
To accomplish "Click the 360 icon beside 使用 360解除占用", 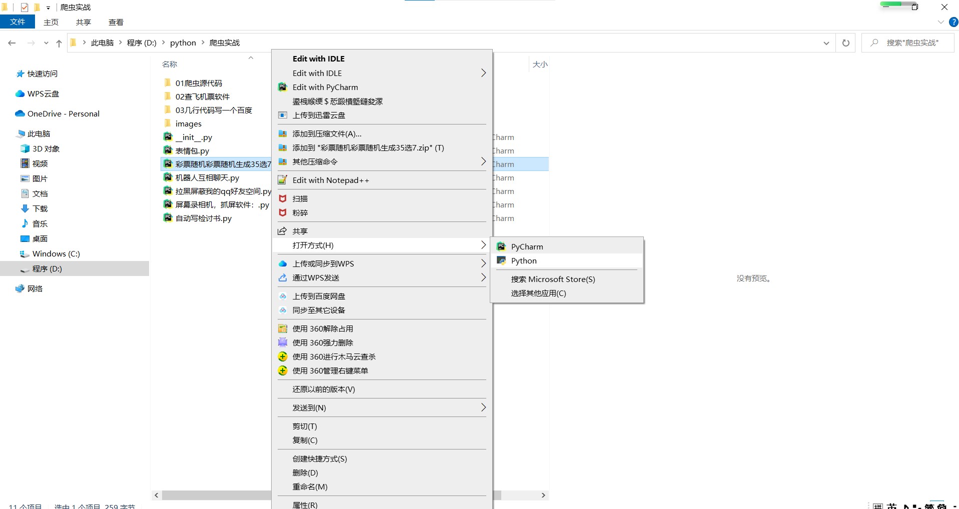I will pyautogui.click(x=283, y=328).
